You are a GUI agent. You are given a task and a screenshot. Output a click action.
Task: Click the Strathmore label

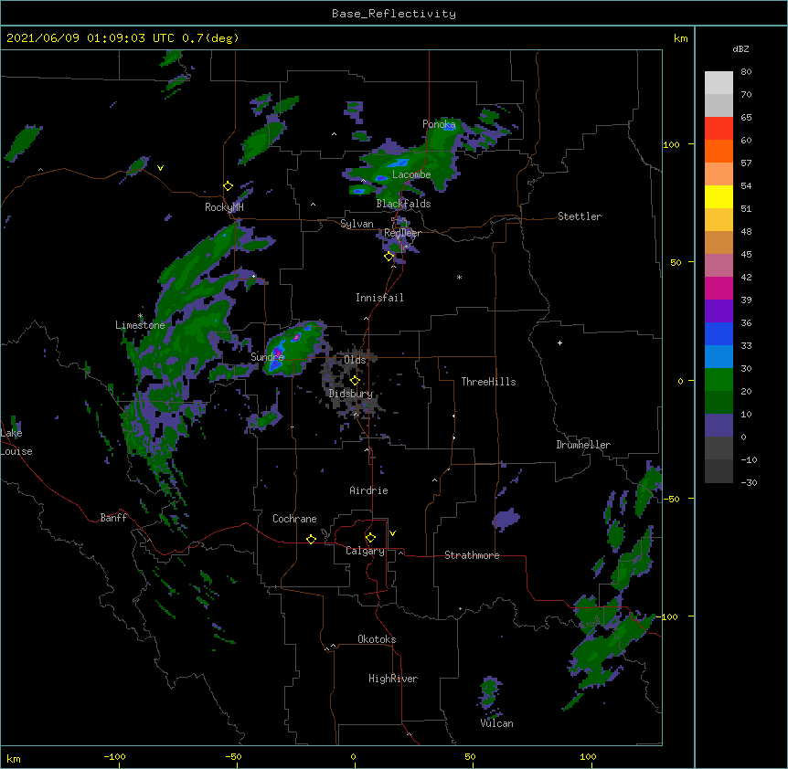(472, 555)
